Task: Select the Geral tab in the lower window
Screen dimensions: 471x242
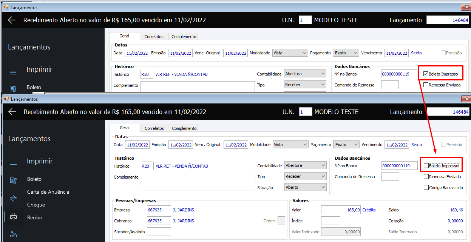Action: (125, 128)
